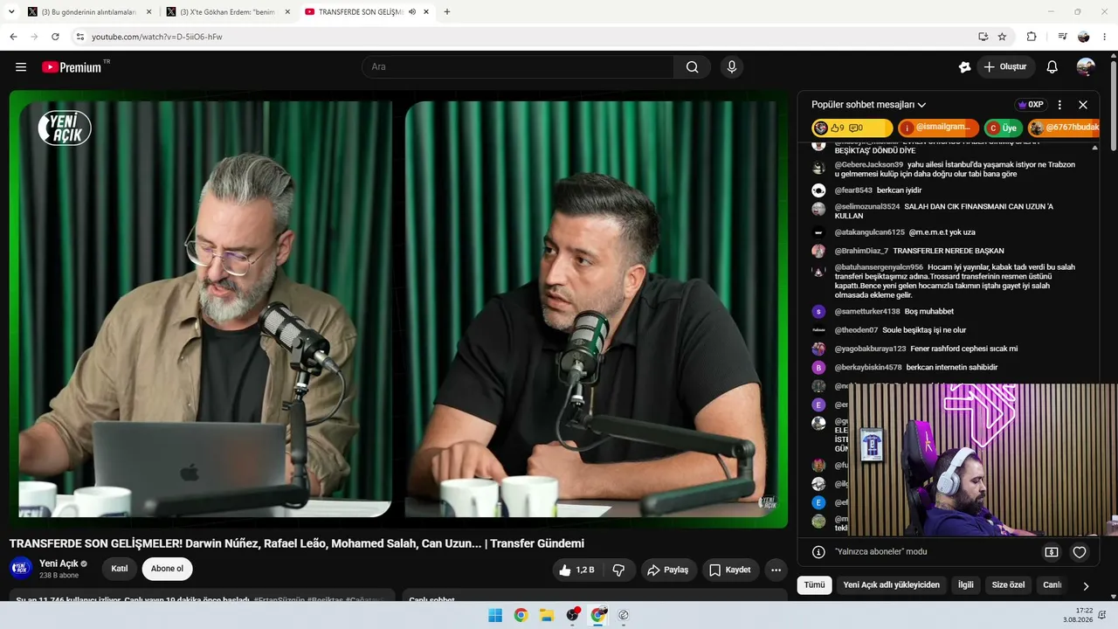The width and height of the screenshot is (1118, 629).
Task: Click the webcam overlay picture-in-picture window
Action: tap(983, 460)
